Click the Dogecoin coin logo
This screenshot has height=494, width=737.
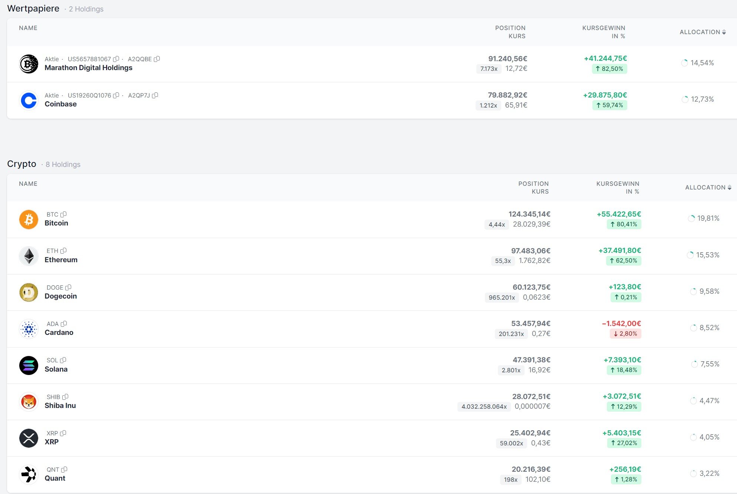point(29,292)
